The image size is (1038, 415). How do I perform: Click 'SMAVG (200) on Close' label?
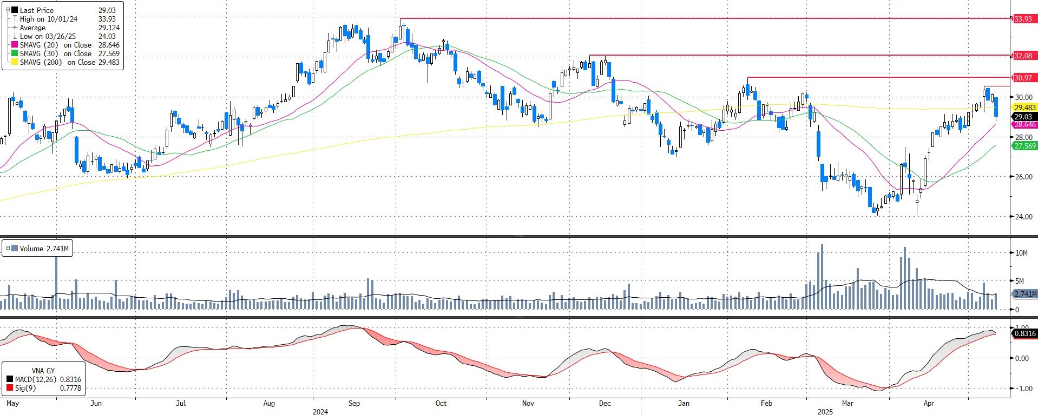(x=57, y=62)
